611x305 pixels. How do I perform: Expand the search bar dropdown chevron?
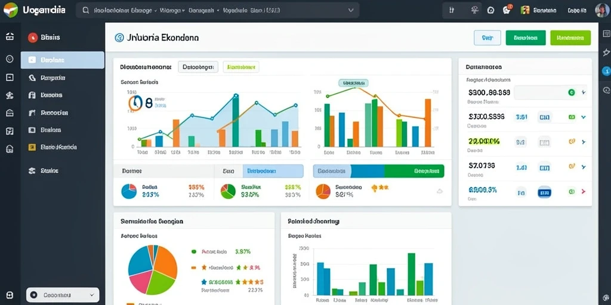click(x=350, y=11)
